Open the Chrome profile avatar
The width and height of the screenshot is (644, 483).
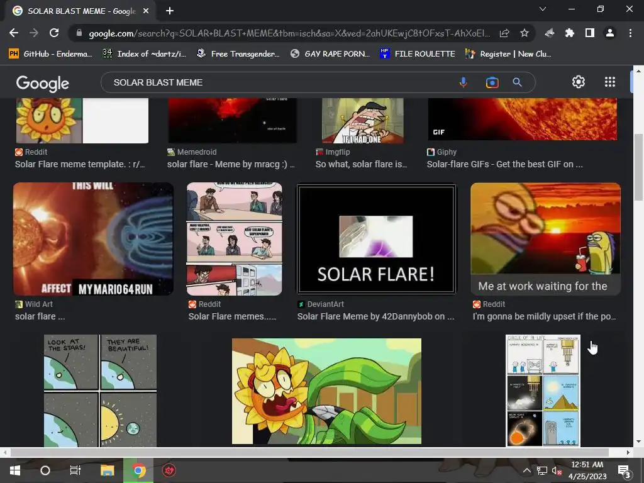pos(610,33)
